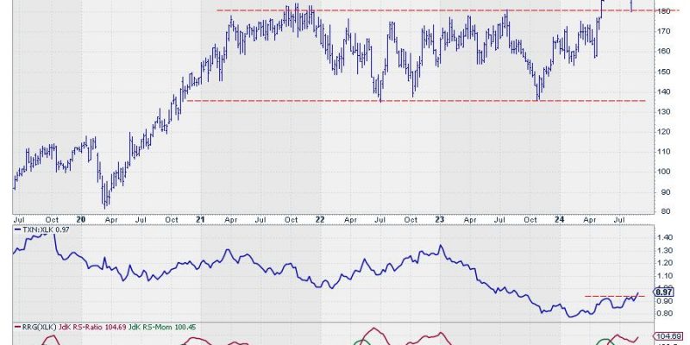Click the 80 price axis label
Image resolution: width=690 pixels, height=345 pixels.
665,211
